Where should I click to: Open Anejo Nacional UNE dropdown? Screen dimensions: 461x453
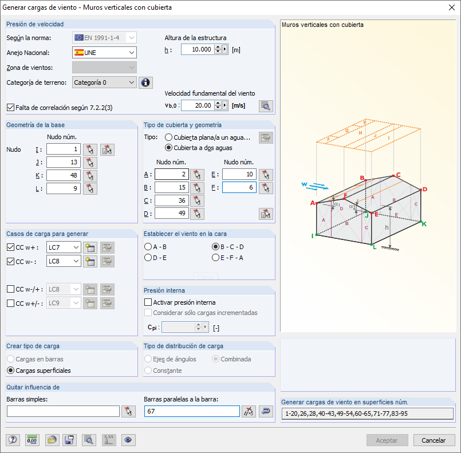click(x=104, y=53)
